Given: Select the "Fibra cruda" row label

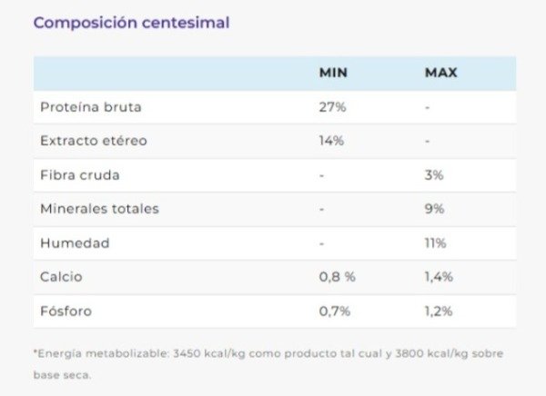Looking at the screenshot, I should [x=80, y=174].
